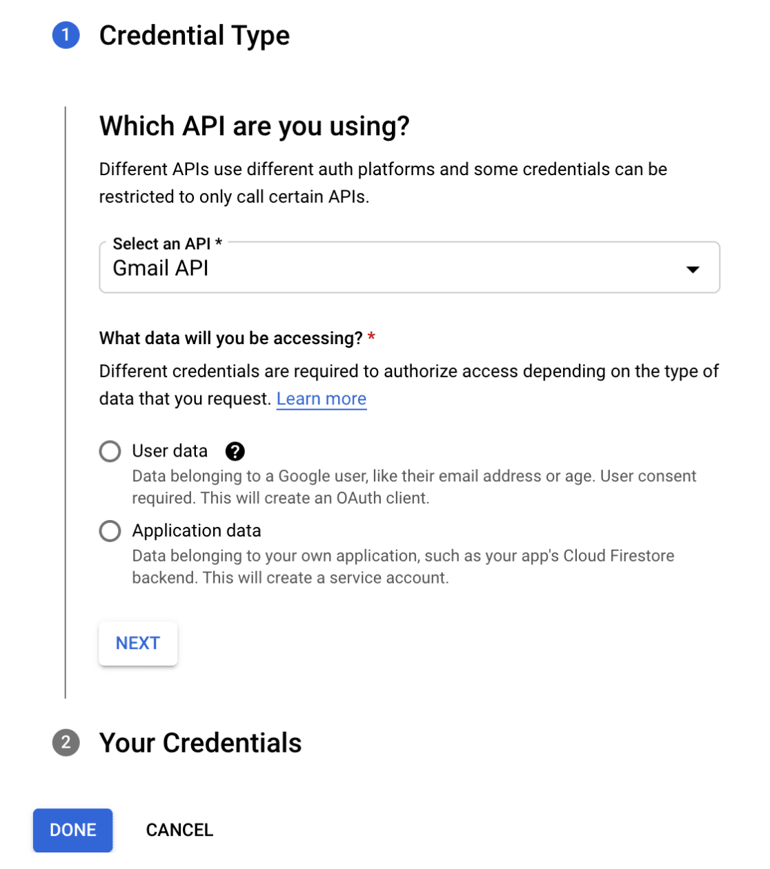Select the Application data radio button
Viewport: 770px width, 869px height.
[110, 531]
